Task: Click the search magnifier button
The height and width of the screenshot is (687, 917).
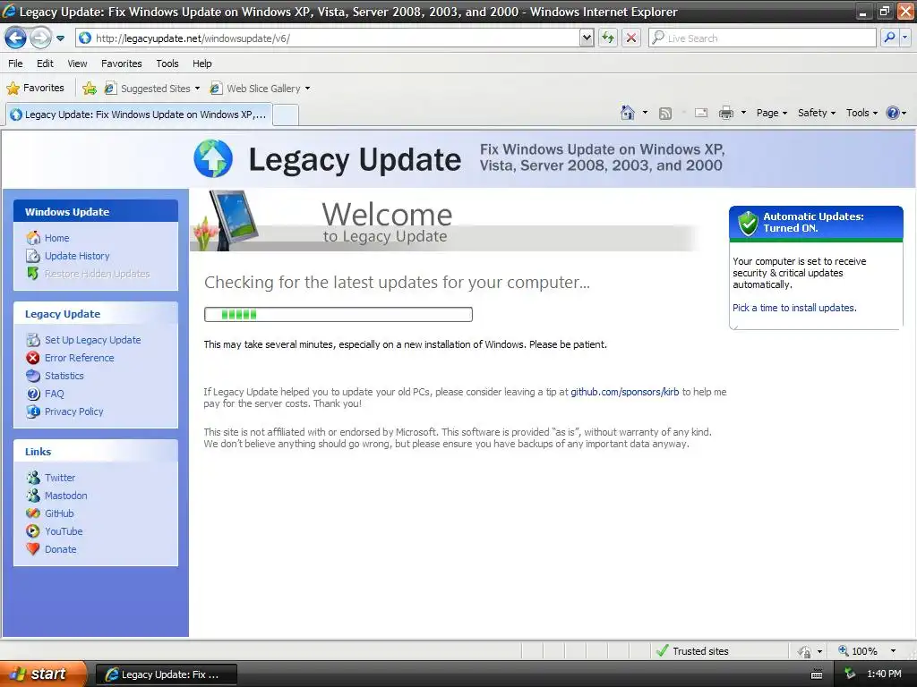Action: pos(889,38)
